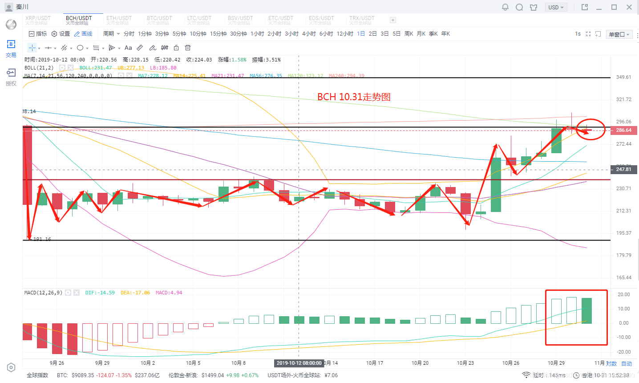Screen dimensions: 639x383
Task: Click the pop-out window icon
Action: coord(585,7)
